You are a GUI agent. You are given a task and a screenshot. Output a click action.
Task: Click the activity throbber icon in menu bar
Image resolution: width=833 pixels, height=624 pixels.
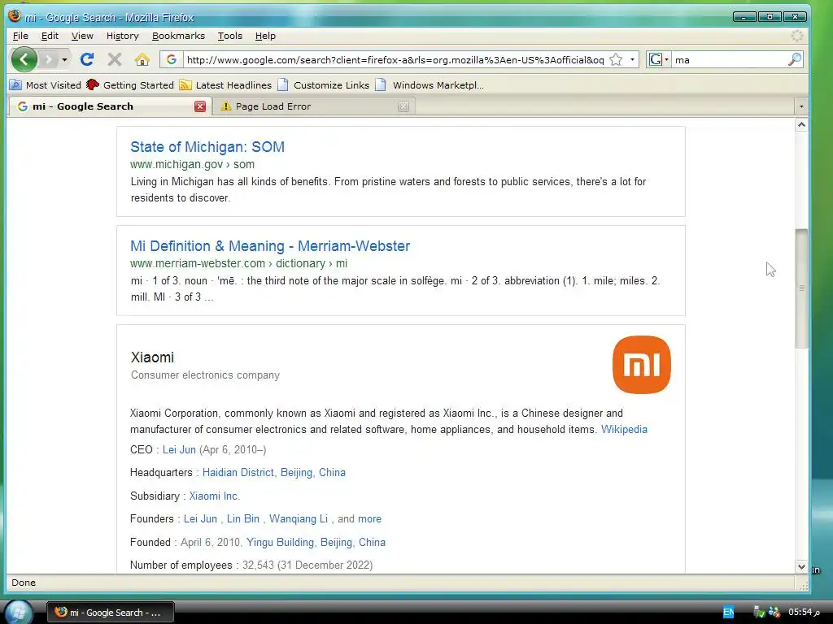coord(797,36)
